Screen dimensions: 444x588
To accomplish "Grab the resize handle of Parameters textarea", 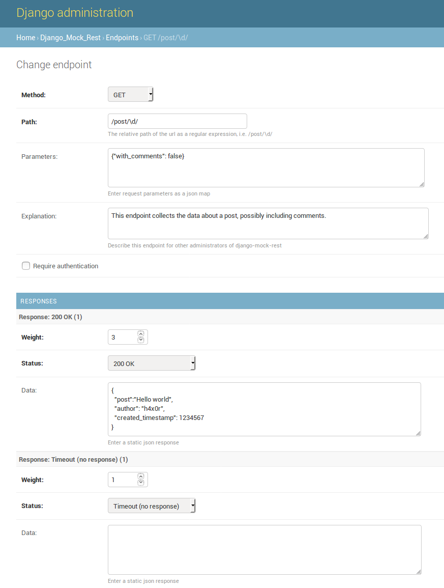I will tap(422, 184).
